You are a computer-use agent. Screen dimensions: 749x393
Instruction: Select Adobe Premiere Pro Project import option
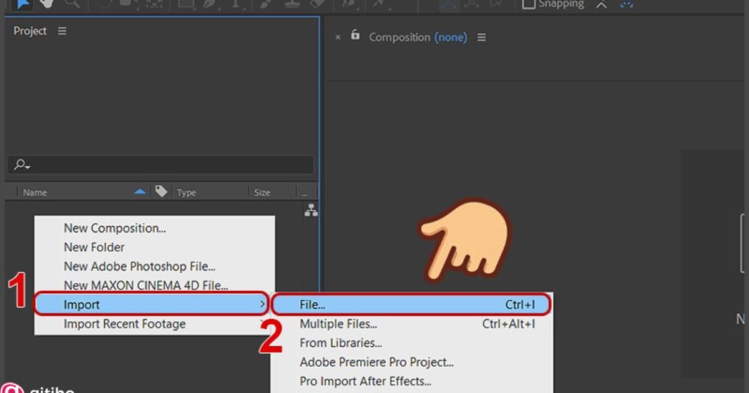point(377,362)
